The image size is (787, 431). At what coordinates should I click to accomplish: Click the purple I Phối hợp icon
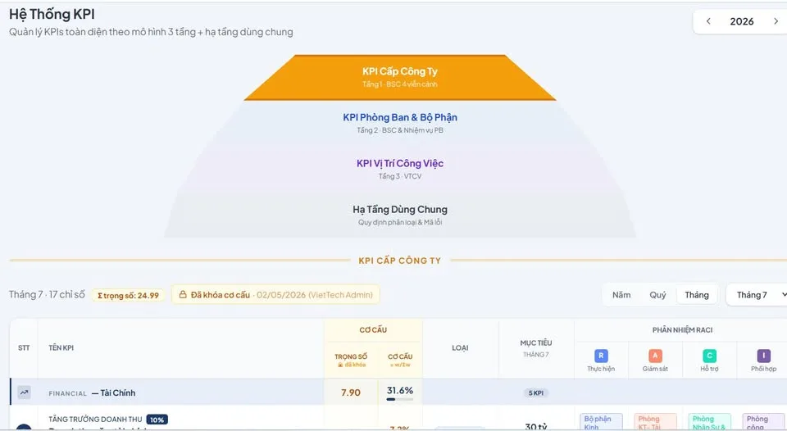763,356
